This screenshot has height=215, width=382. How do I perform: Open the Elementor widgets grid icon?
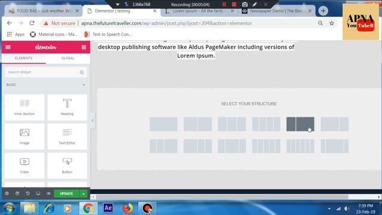[x=84, y=47]
